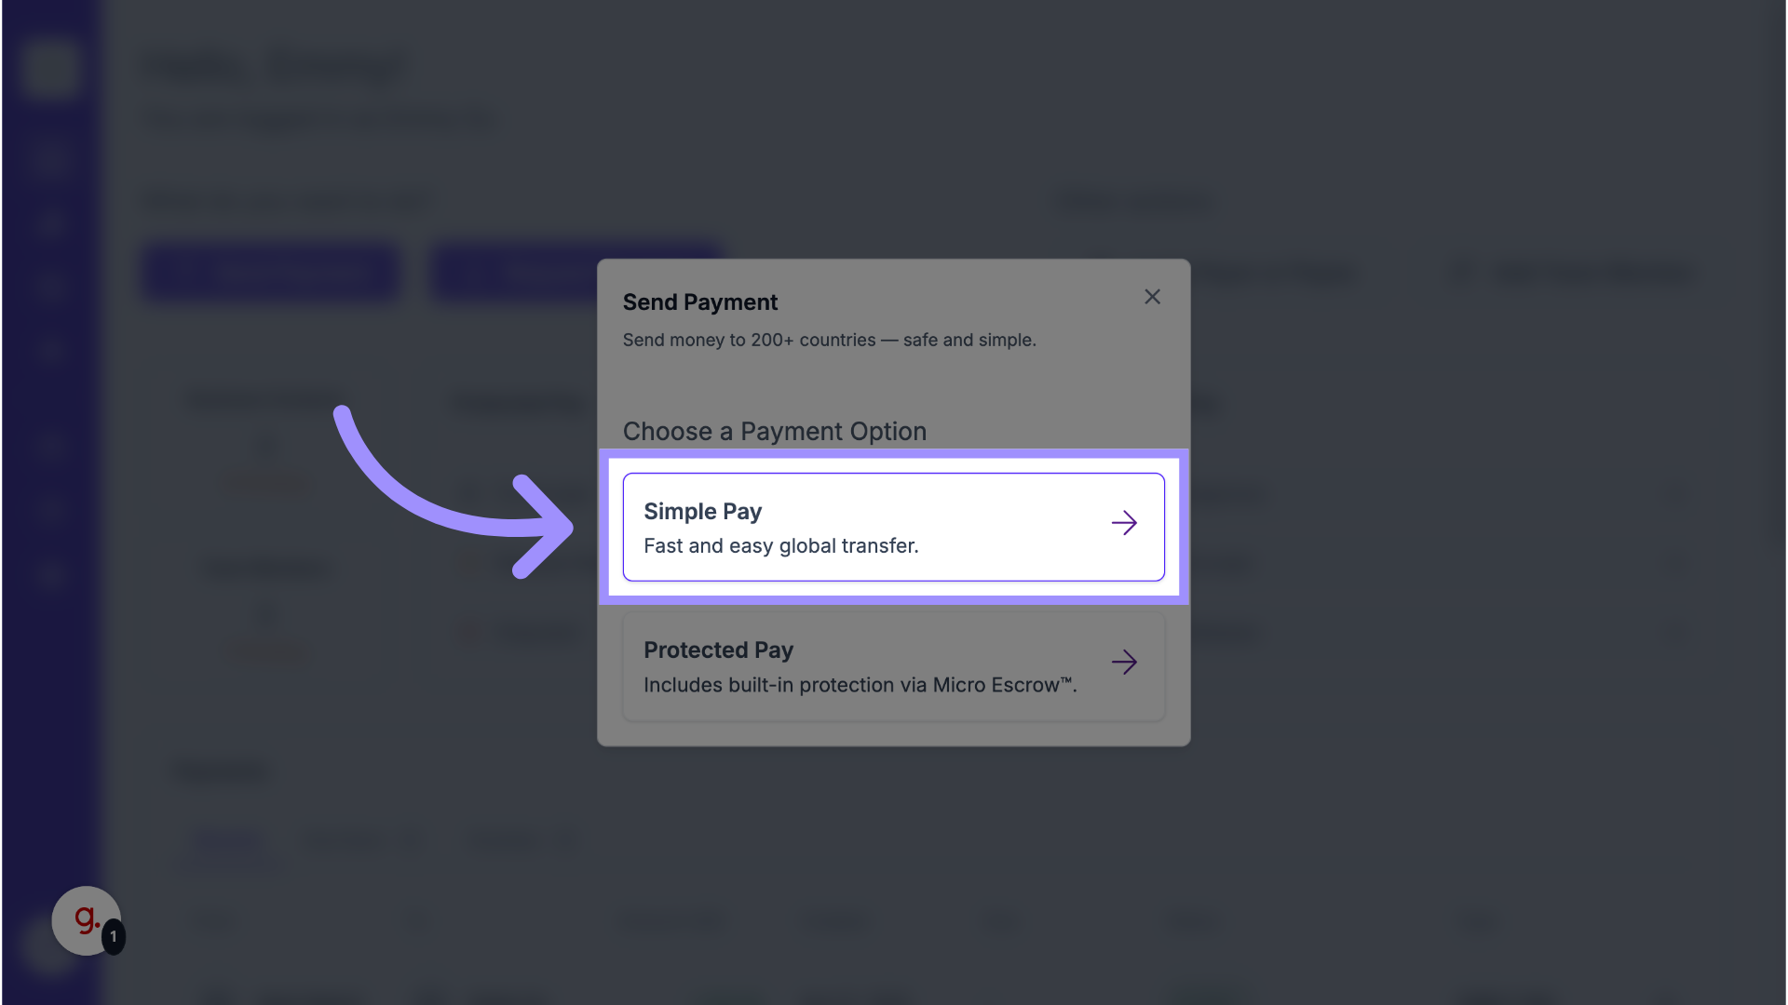Click 'Fast and easy global transfer.' description
Image resolution: width=1788 pixels, height=1005 pixels.
[780, 546]
